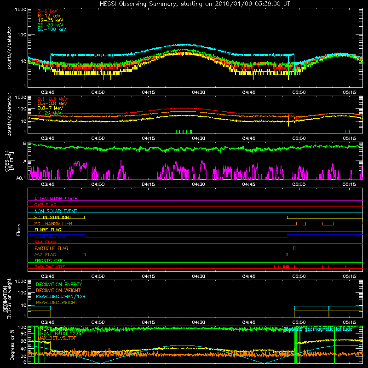The width and height of the screenshot is (368, 368).
Task: Click the 0.8-7 MeV legend label
Action: [x=50, y=108]
